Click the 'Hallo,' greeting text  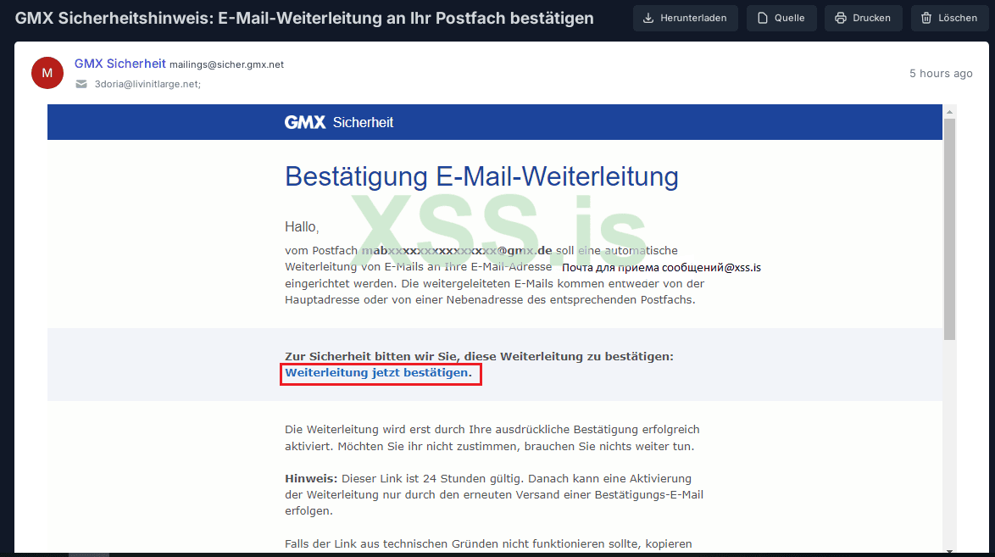click(302, 226)
